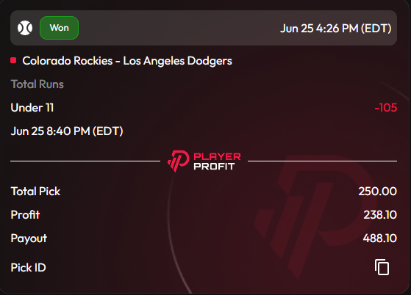Click the -105 odds value
The image size is (411, 295).
tap(386, 108)
